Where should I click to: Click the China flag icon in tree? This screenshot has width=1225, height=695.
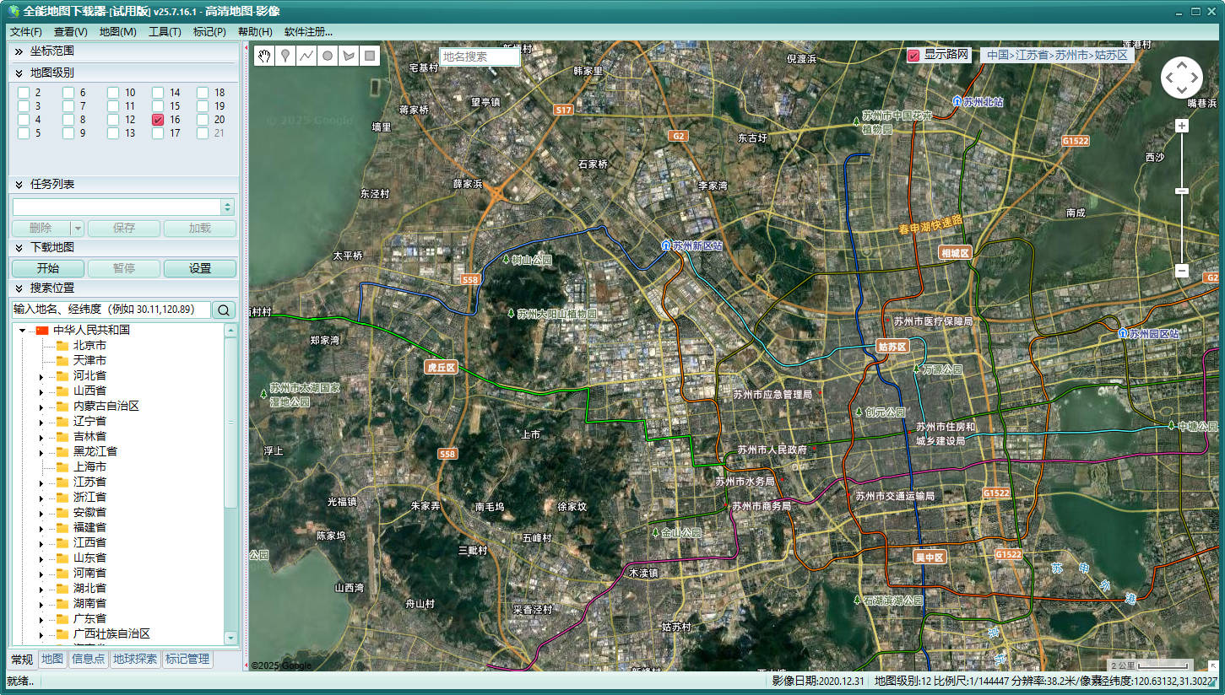[42, 330]
